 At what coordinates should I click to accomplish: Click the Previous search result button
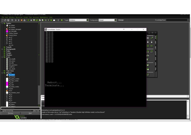click(11, 113)
